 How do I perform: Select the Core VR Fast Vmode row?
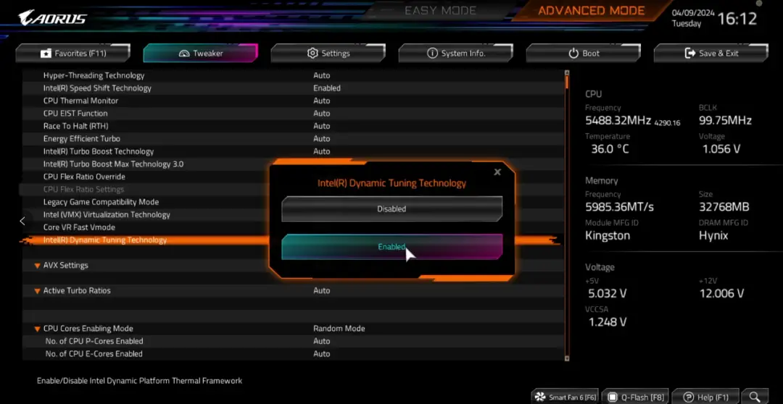coord(80,227)
